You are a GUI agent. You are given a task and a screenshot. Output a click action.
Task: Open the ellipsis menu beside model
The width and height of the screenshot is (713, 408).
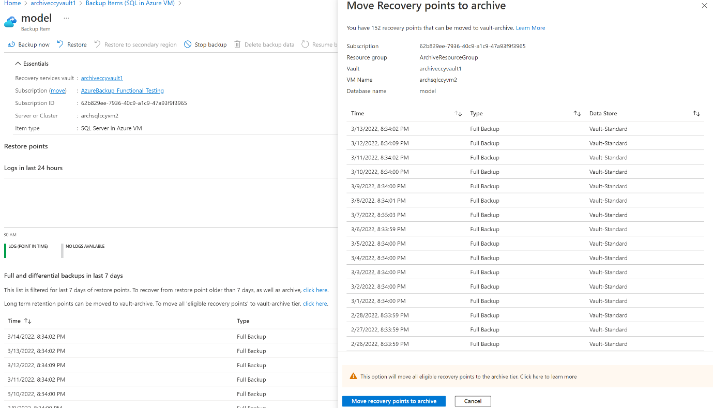[66, 18]
